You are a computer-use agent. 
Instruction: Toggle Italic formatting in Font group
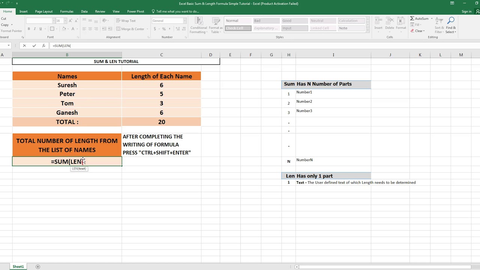pyautogui.click(x=35, y=29)
